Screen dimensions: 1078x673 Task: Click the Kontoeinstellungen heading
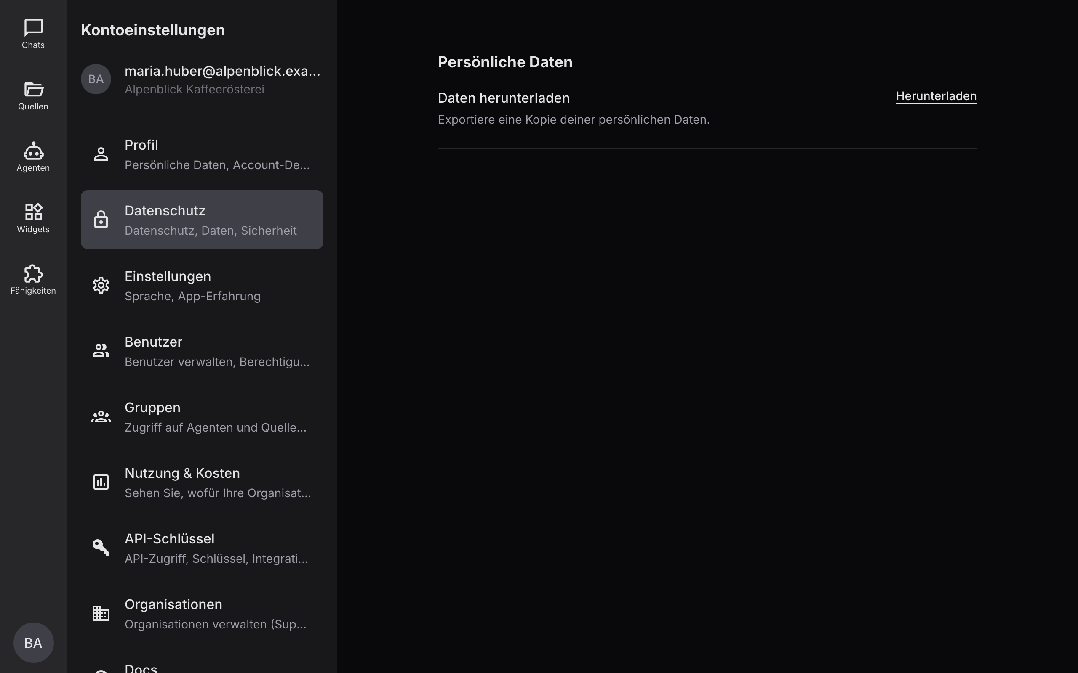coord(153,30)
